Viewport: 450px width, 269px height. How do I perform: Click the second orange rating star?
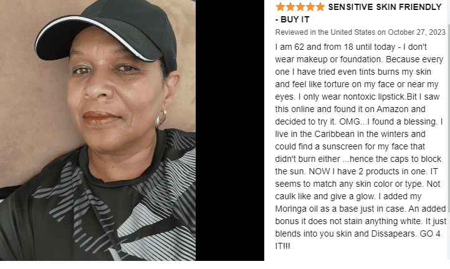(290, 7)
